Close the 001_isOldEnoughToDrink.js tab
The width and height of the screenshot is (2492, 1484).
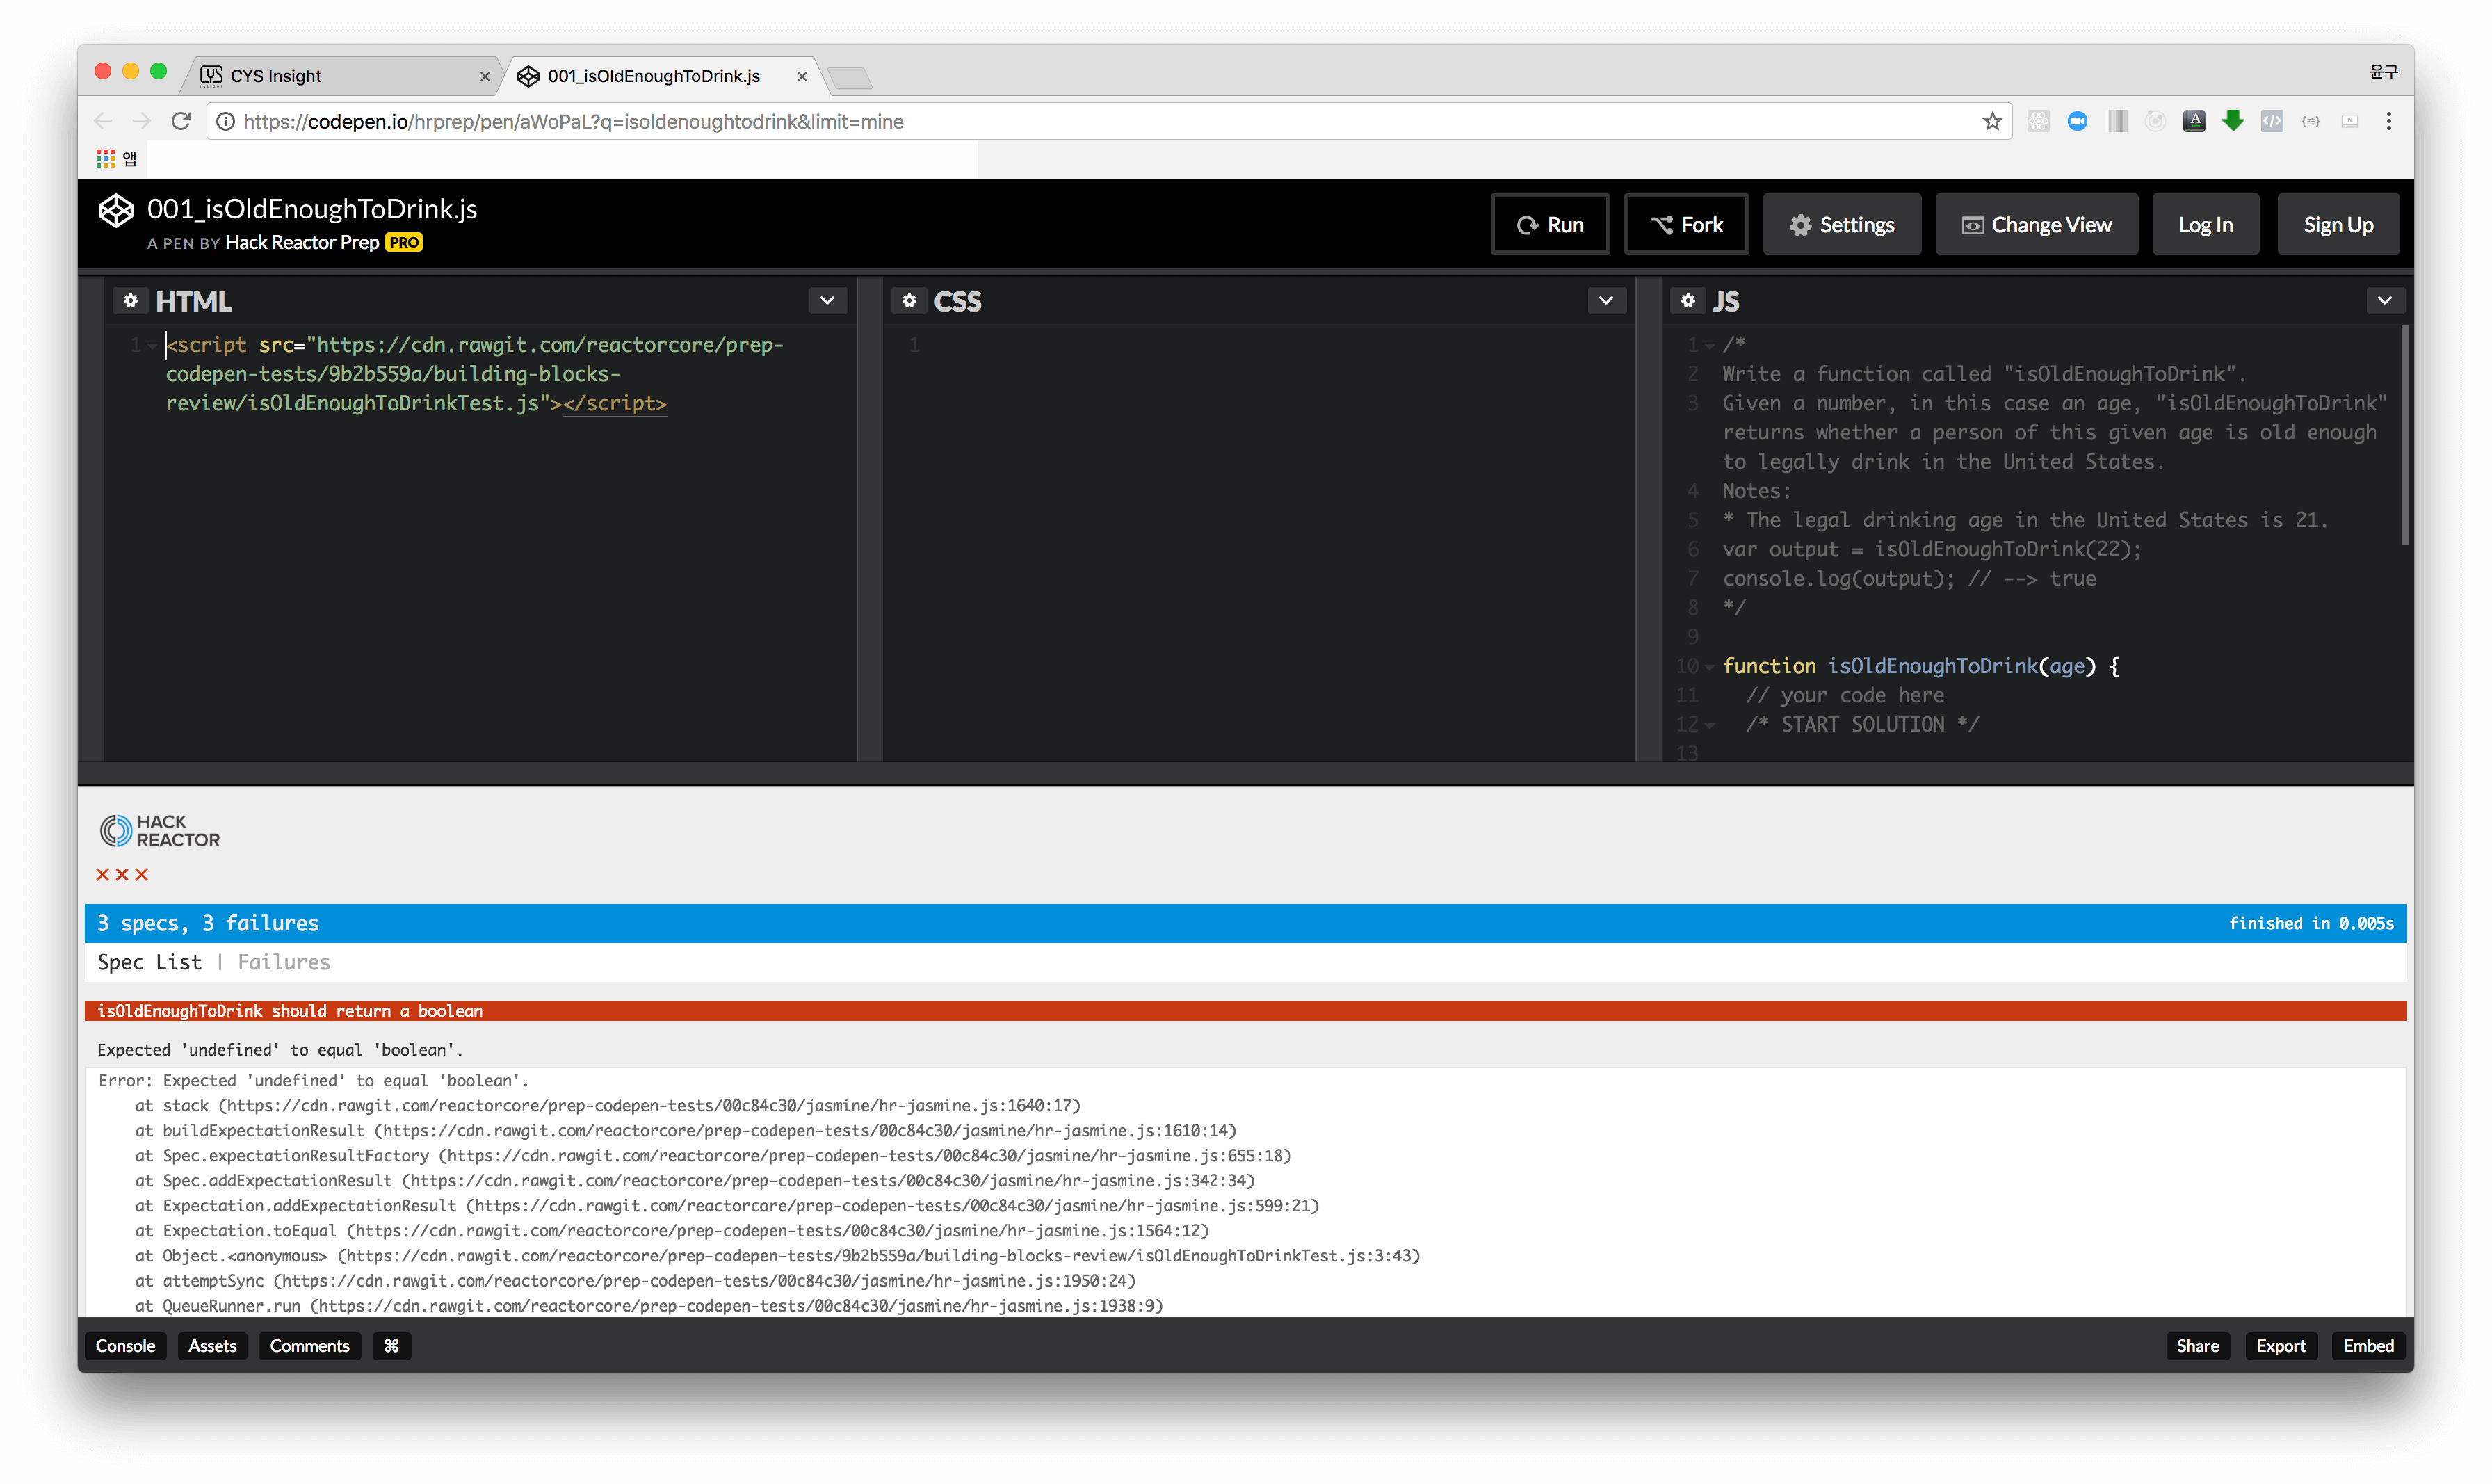coord(802,76)
